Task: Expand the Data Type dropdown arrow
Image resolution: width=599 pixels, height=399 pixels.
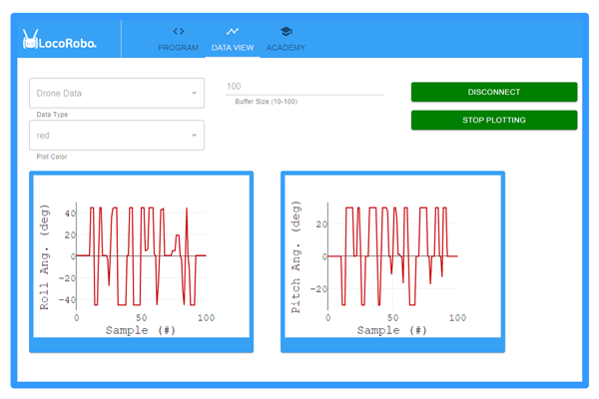Action: (x=194, y=94)
